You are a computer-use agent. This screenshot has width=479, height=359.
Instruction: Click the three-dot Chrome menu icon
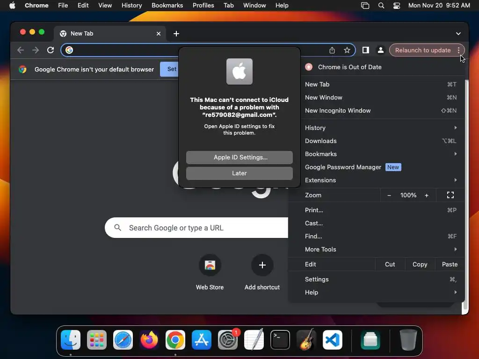click(x=458, y=50)
